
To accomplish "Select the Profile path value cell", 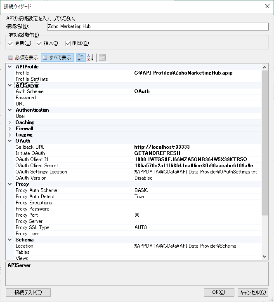I will 197,73.
